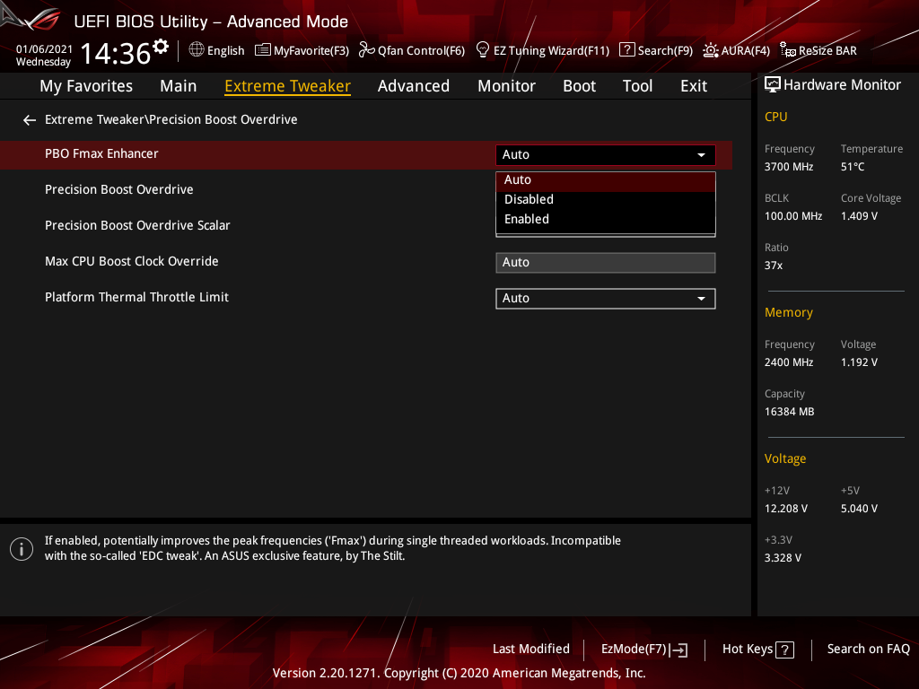Click memory capacity 16384 MB value
919x689 pixels.
click(790, 412)
